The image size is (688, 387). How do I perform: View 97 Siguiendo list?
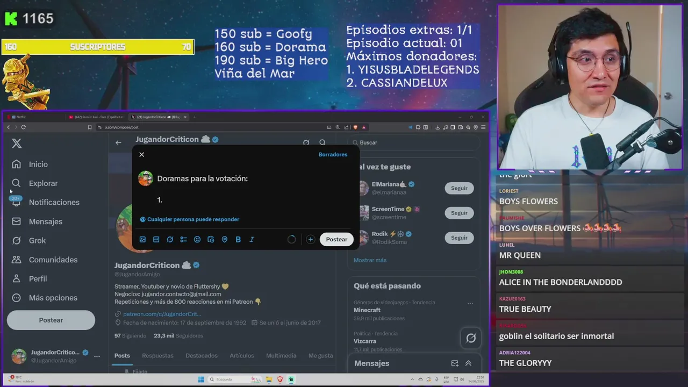coord(130,336)
